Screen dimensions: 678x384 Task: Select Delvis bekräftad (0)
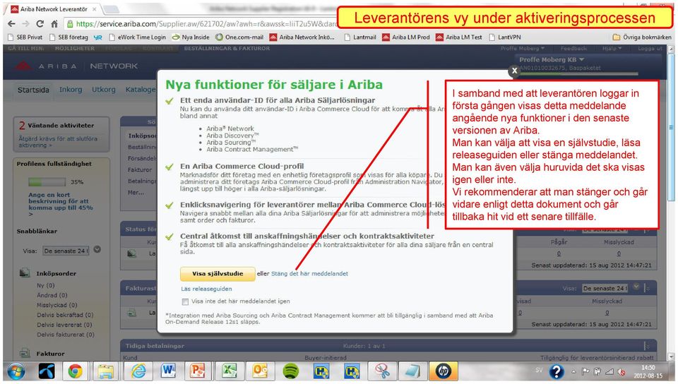pyautogui.click(x=65, y=316)
